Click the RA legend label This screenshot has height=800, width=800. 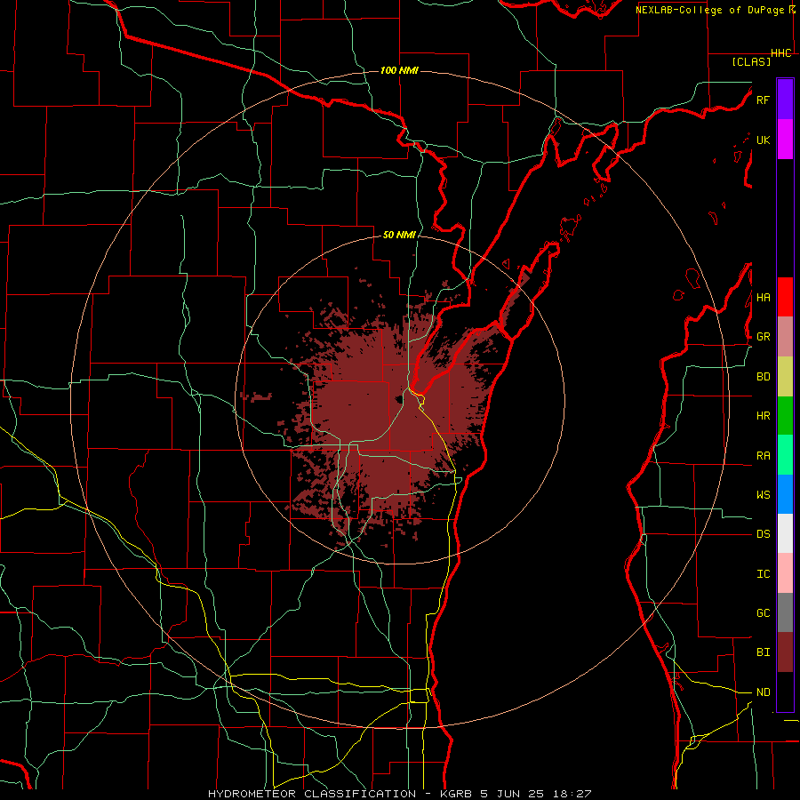pos(763,455)
